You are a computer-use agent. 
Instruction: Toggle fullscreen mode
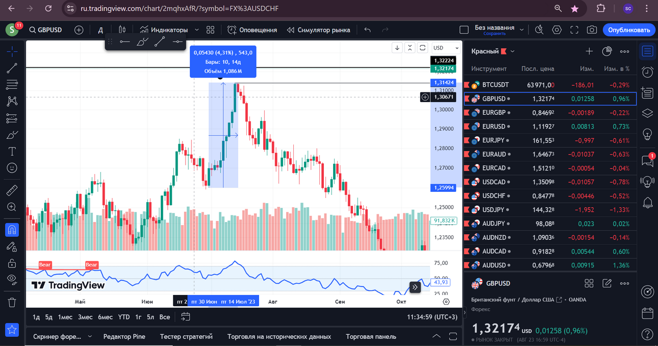click(574, 30)
